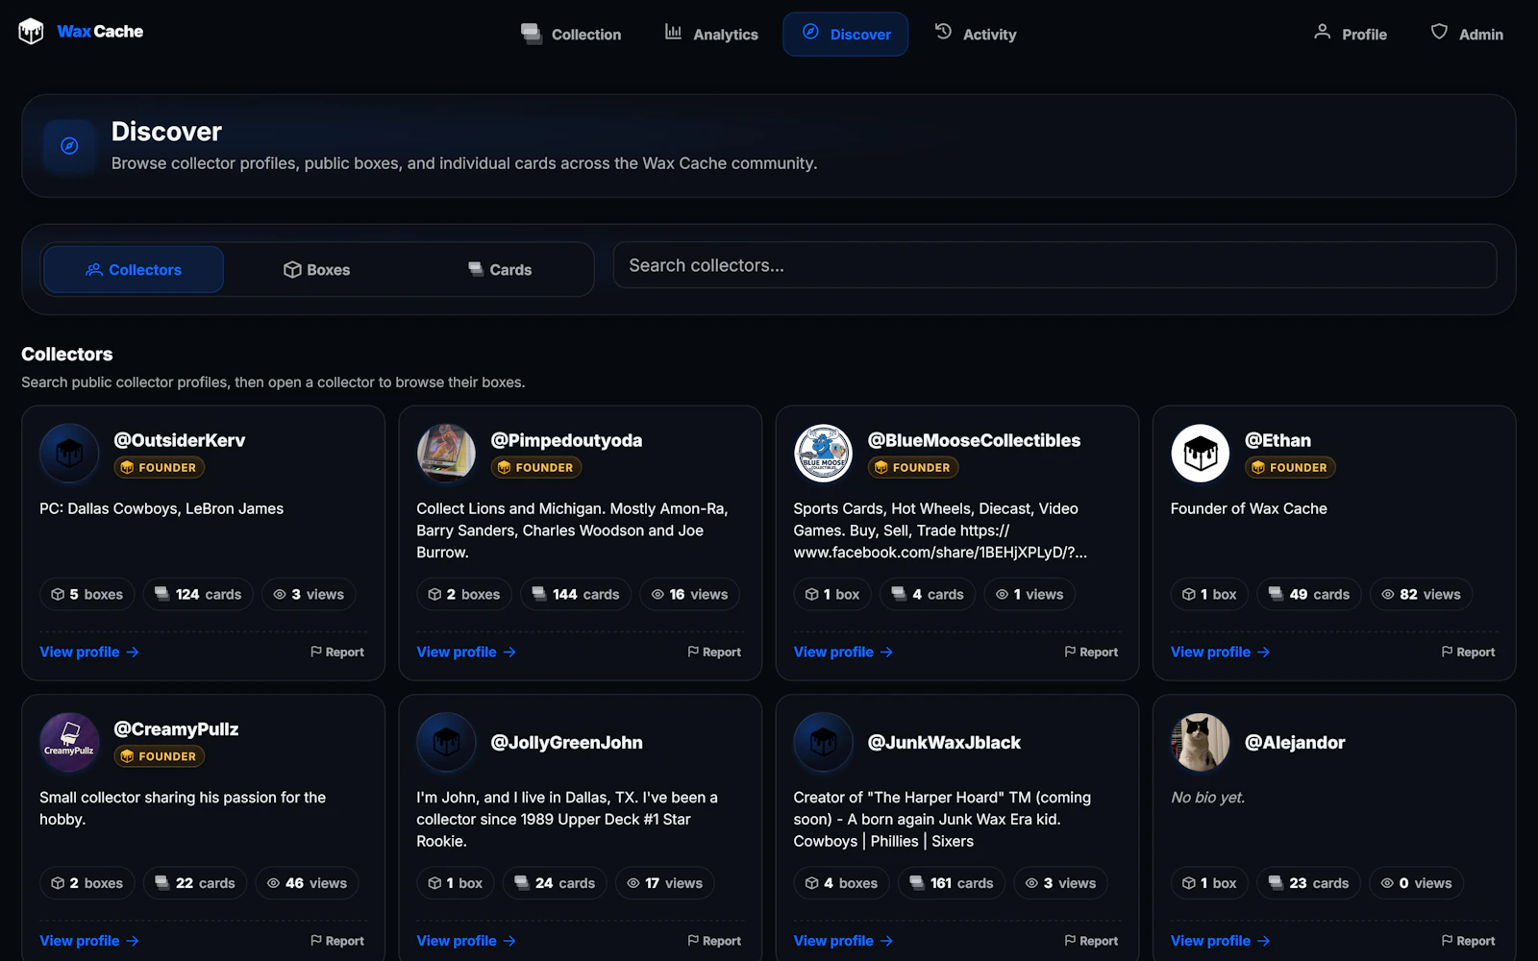Open @BlueMooseCollectibles avatar logo
This screenshot has height=961, width=1538.
(x=823, y=453)
